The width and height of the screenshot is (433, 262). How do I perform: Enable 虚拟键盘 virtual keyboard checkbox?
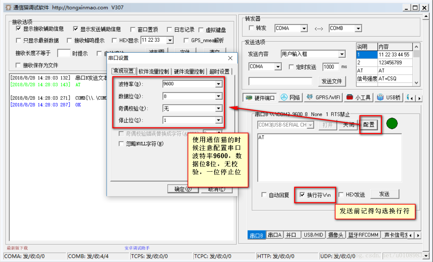click(x=201, y=30)
